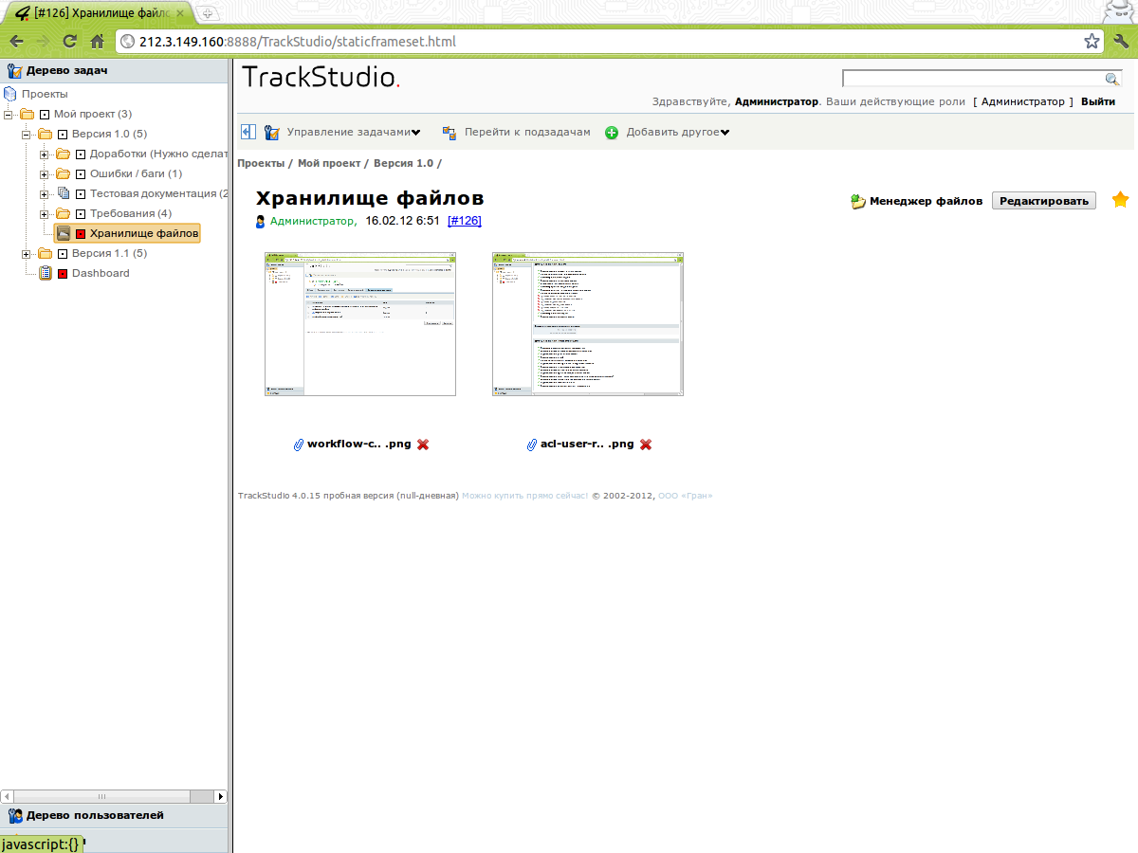This screenshot has width=1138, height=853.
Task: Click the clipboard icon beside Dashboard
Action: tap(46, 273)
